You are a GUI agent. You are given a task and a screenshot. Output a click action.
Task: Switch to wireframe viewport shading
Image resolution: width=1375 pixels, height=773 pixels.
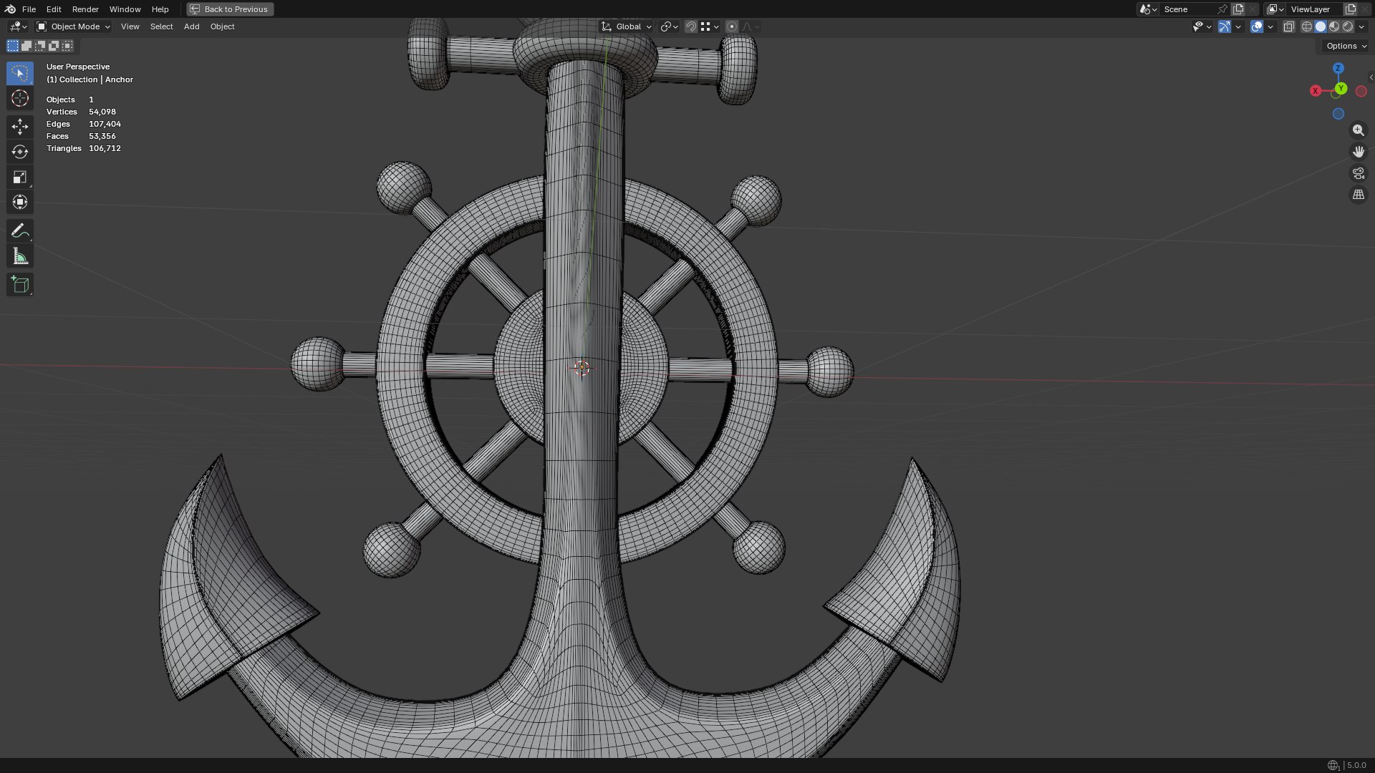pyautogui.click(x=1307, y=26)
